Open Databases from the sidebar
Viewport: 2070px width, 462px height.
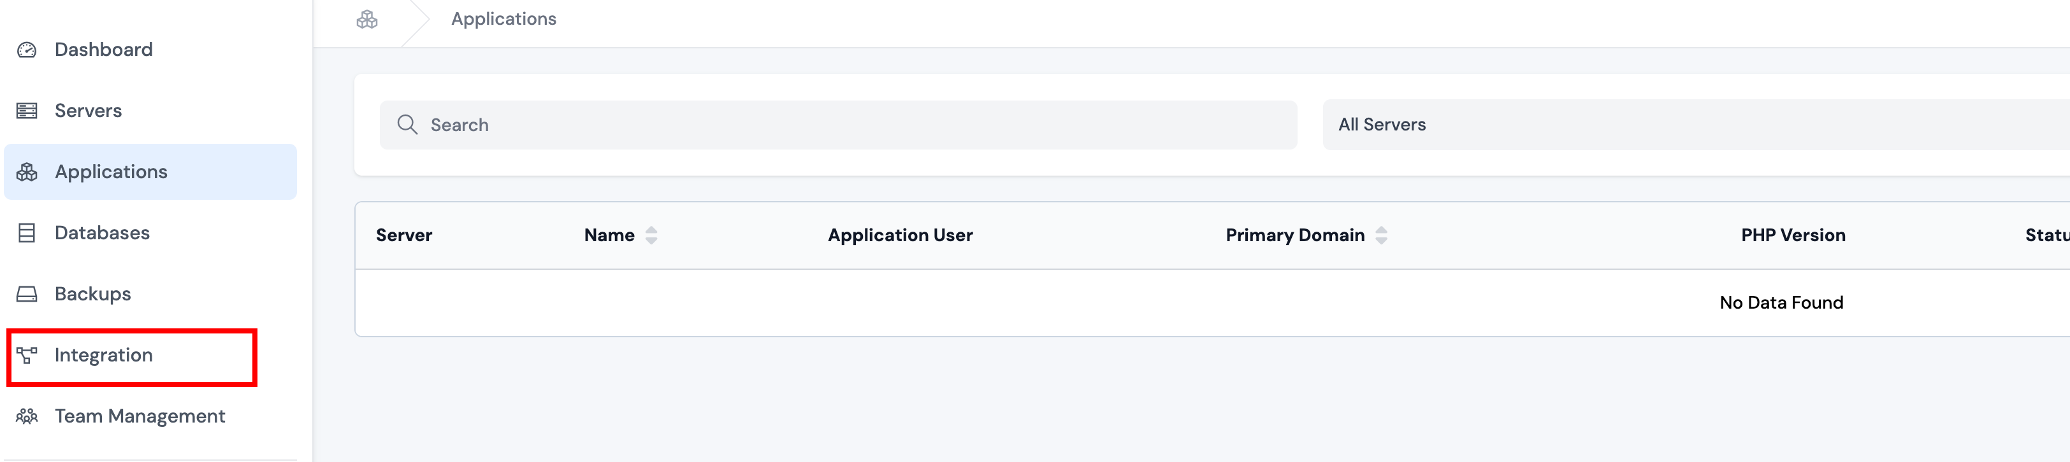(102, 233)
